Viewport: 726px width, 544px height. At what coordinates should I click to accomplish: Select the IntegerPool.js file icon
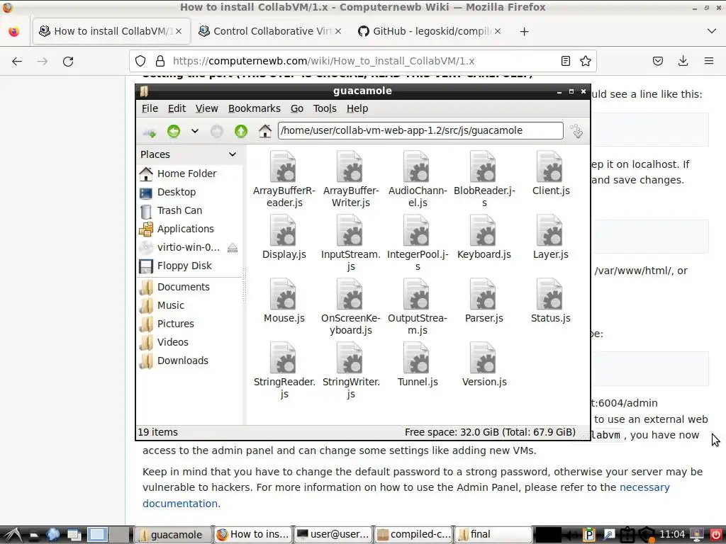point(417,231)
